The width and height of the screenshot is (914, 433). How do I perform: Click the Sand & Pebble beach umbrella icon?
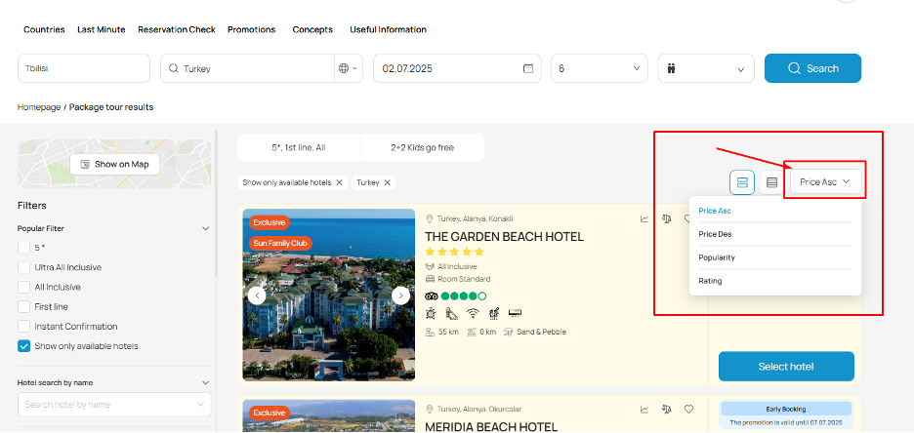(508, 333)
